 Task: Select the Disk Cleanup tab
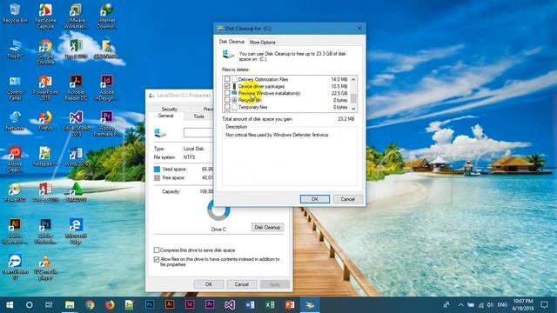232,42
